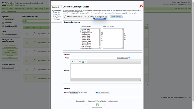Open the Adiestramientos button

click(113, 101)
